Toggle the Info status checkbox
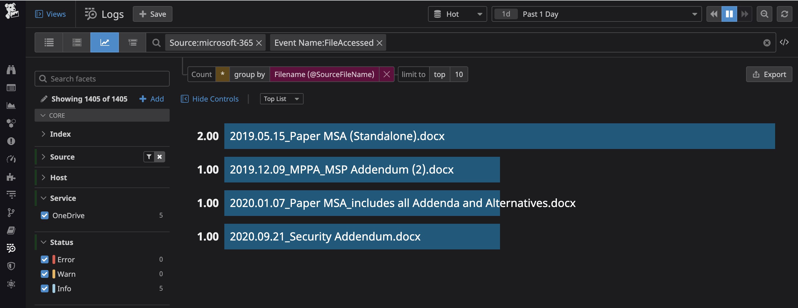Image resolution: width=798 pixels, height=308 pixels. [x=45, y=288]
